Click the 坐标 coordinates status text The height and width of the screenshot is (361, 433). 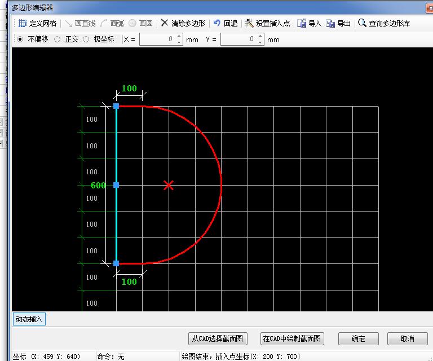46,356
